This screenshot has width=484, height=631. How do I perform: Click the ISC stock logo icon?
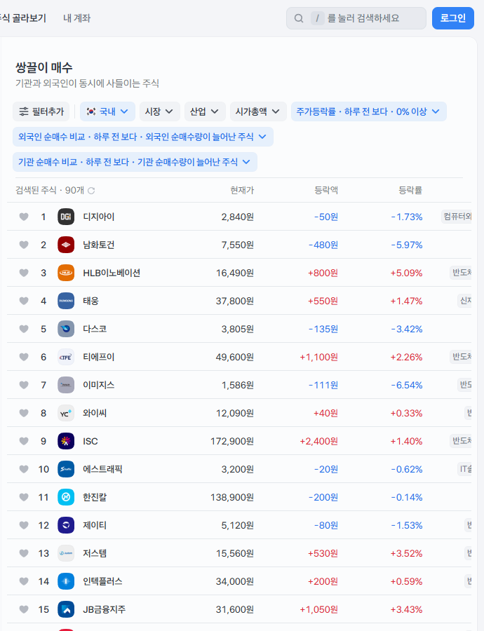pyautogui.click(x=66, y=441)
